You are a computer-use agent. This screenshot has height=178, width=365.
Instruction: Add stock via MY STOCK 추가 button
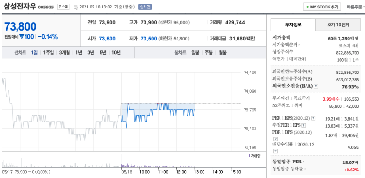tap(322, 7)
